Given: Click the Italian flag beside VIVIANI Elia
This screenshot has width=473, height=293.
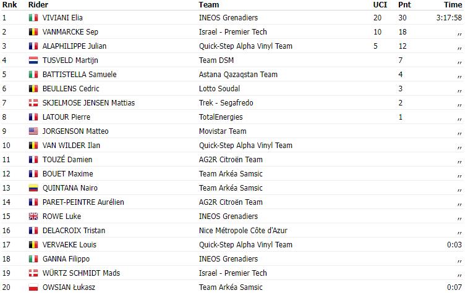Looking at the screenshot, I should pyautogui.click(x=33, y=18).
